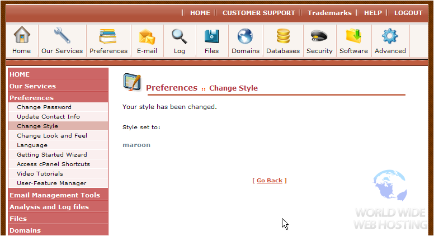
Task: Collapse Preferences sidebar section
Action: pos(58,98)
